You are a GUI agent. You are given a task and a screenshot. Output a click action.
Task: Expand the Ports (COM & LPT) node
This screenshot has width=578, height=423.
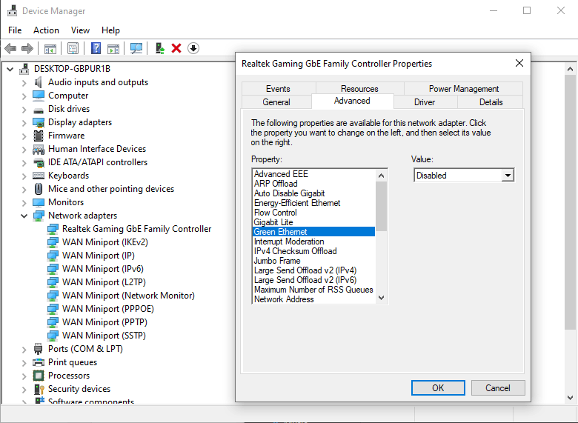tap(24, 350)
